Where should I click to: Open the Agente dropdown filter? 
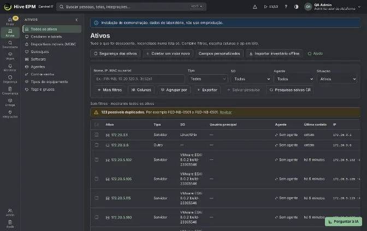click(x=294, y=79)
